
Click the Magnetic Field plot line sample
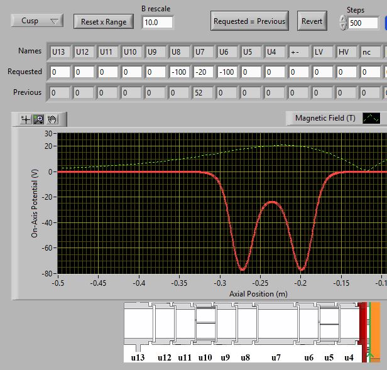371,118
